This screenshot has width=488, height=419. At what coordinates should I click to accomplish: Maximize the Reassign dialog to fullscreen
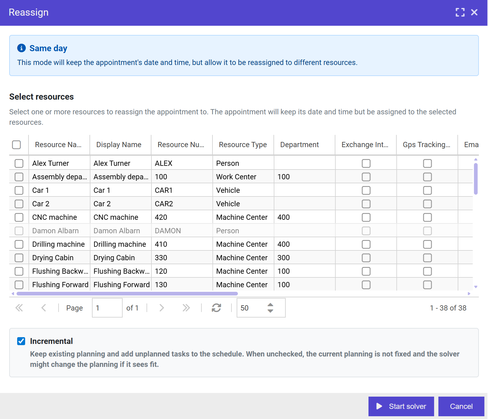(460, 12)
